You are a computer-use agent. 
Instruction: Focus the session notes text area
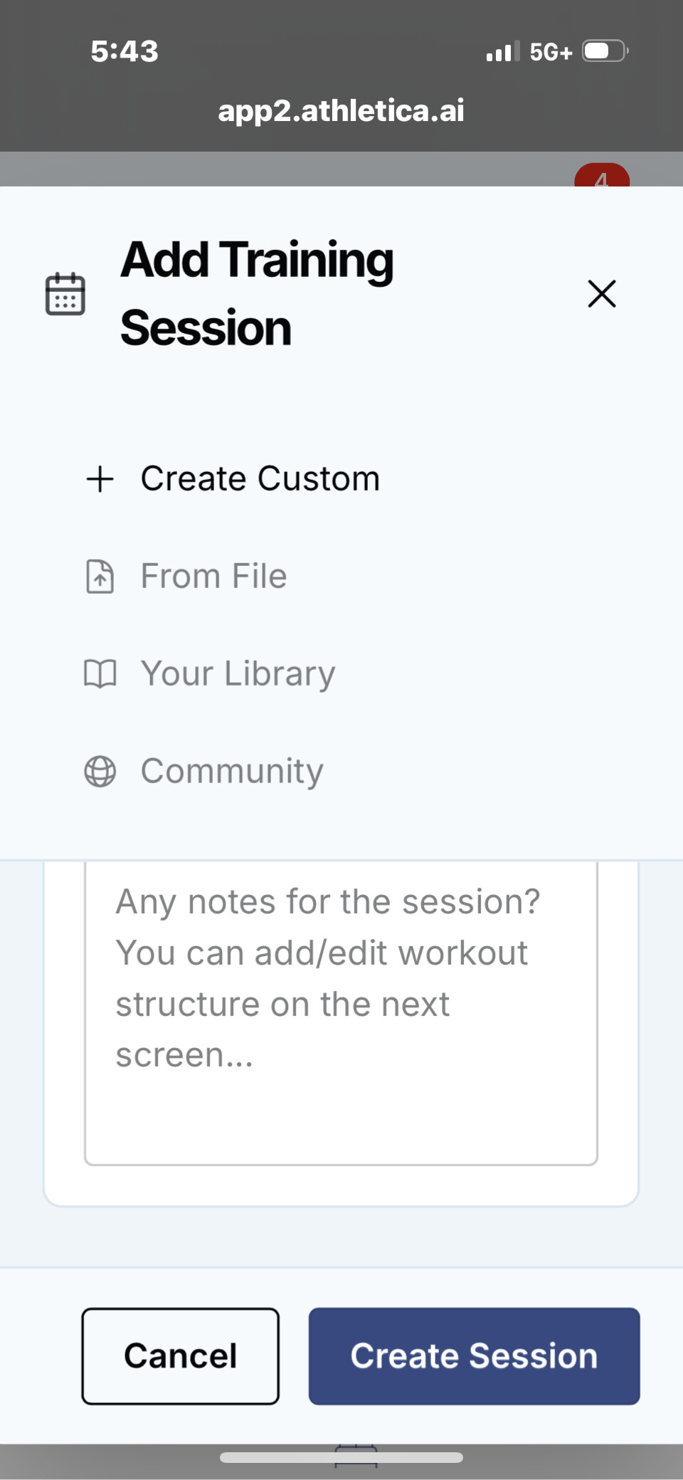(x=341, y=1011)
